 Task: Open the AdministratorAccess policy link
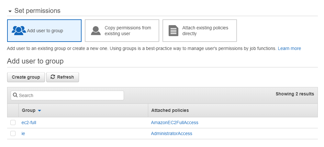pyautogui.click(x=172, y=133)
